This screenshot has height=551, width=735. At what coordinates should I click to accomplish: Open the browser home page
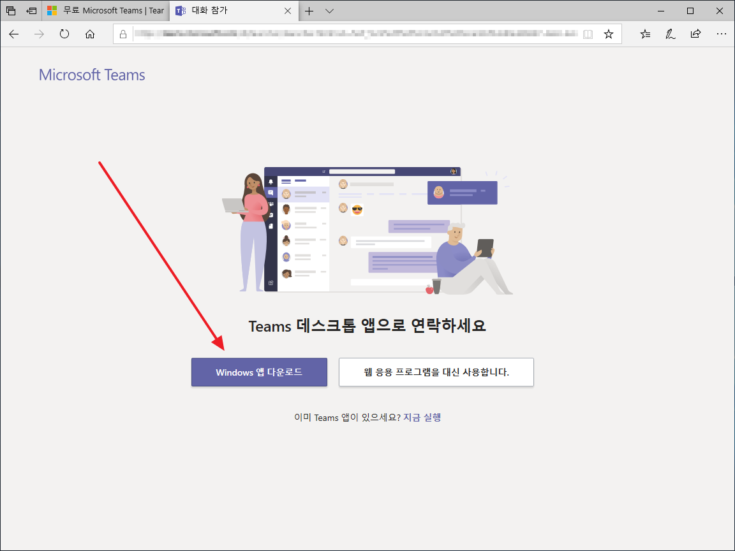[x=89, y=34]
